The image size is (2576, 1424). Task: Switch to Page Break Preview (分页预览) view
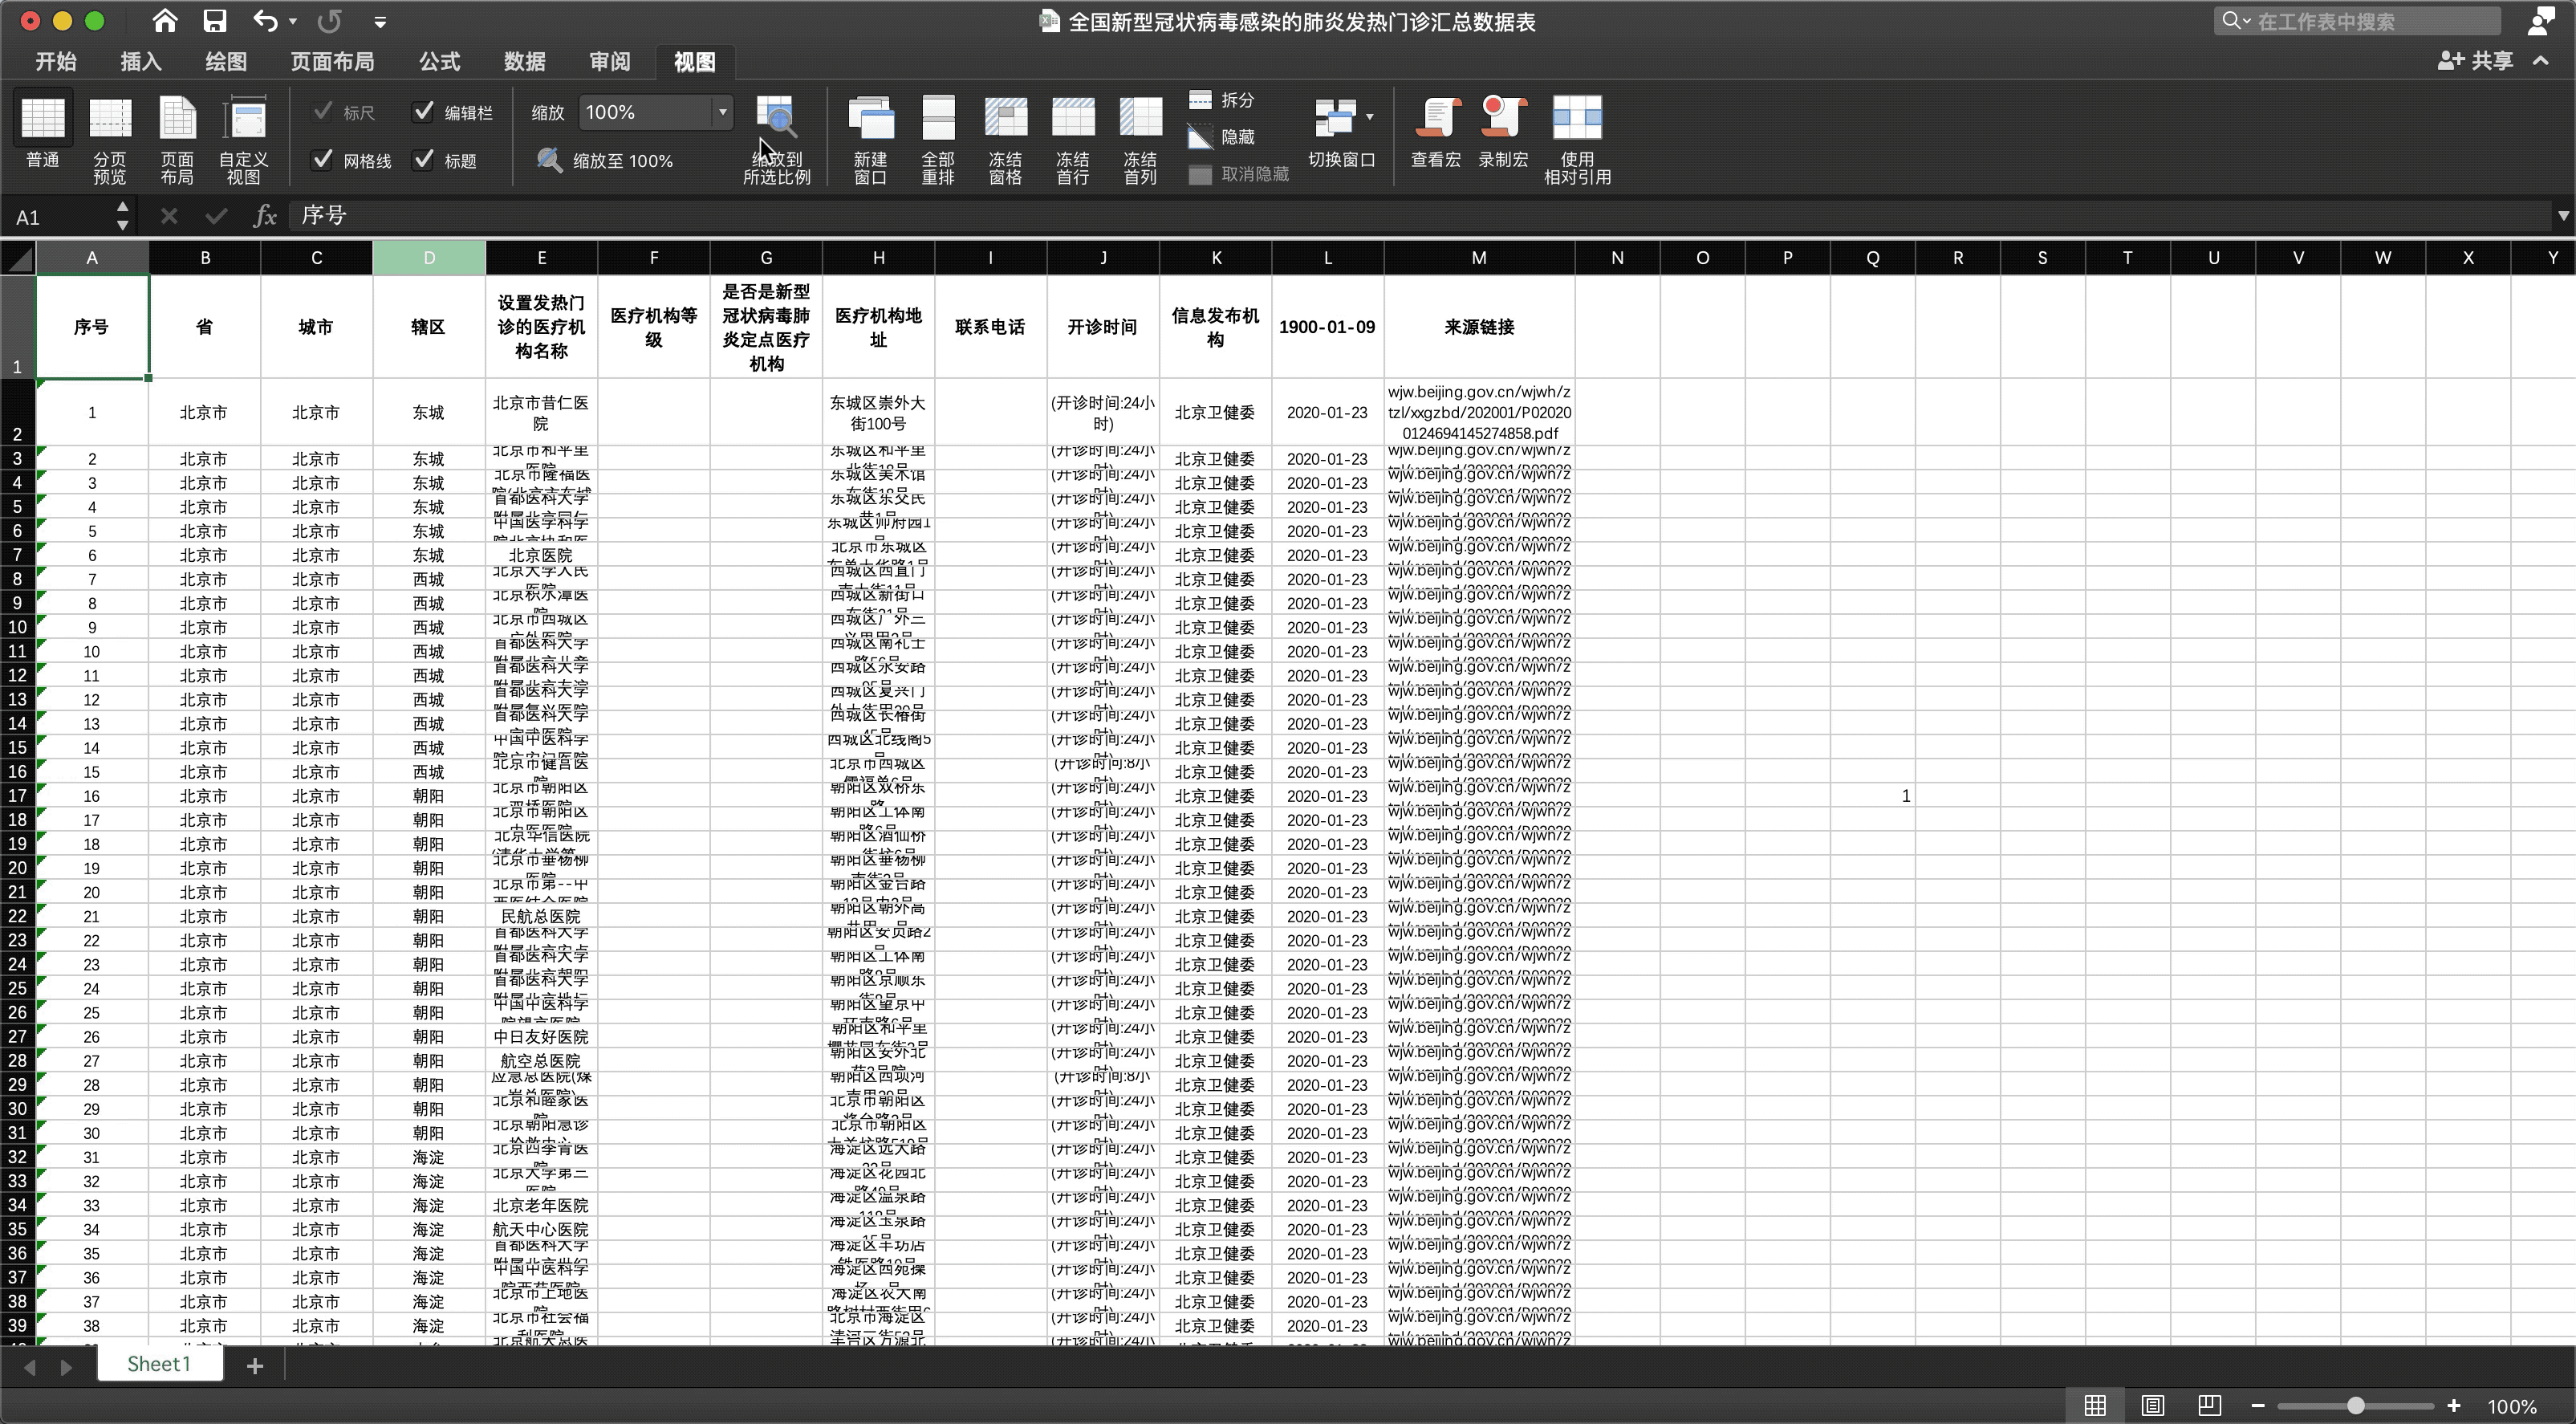(110, 120)
